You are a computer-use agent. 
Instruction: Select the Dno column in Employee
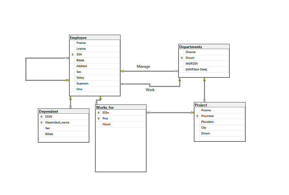(95, 89)
